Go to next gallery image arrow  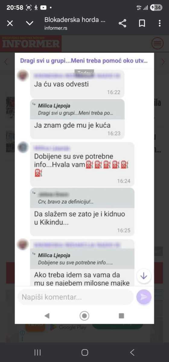click(x=163, y=62)
